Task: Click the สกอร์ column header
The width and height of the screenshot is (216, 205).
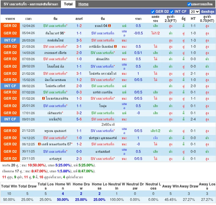Action: [x=79, y=19]
